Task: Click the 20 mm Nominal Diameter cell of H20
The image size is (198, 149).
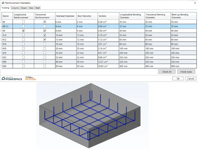Action: coord(66,48)
